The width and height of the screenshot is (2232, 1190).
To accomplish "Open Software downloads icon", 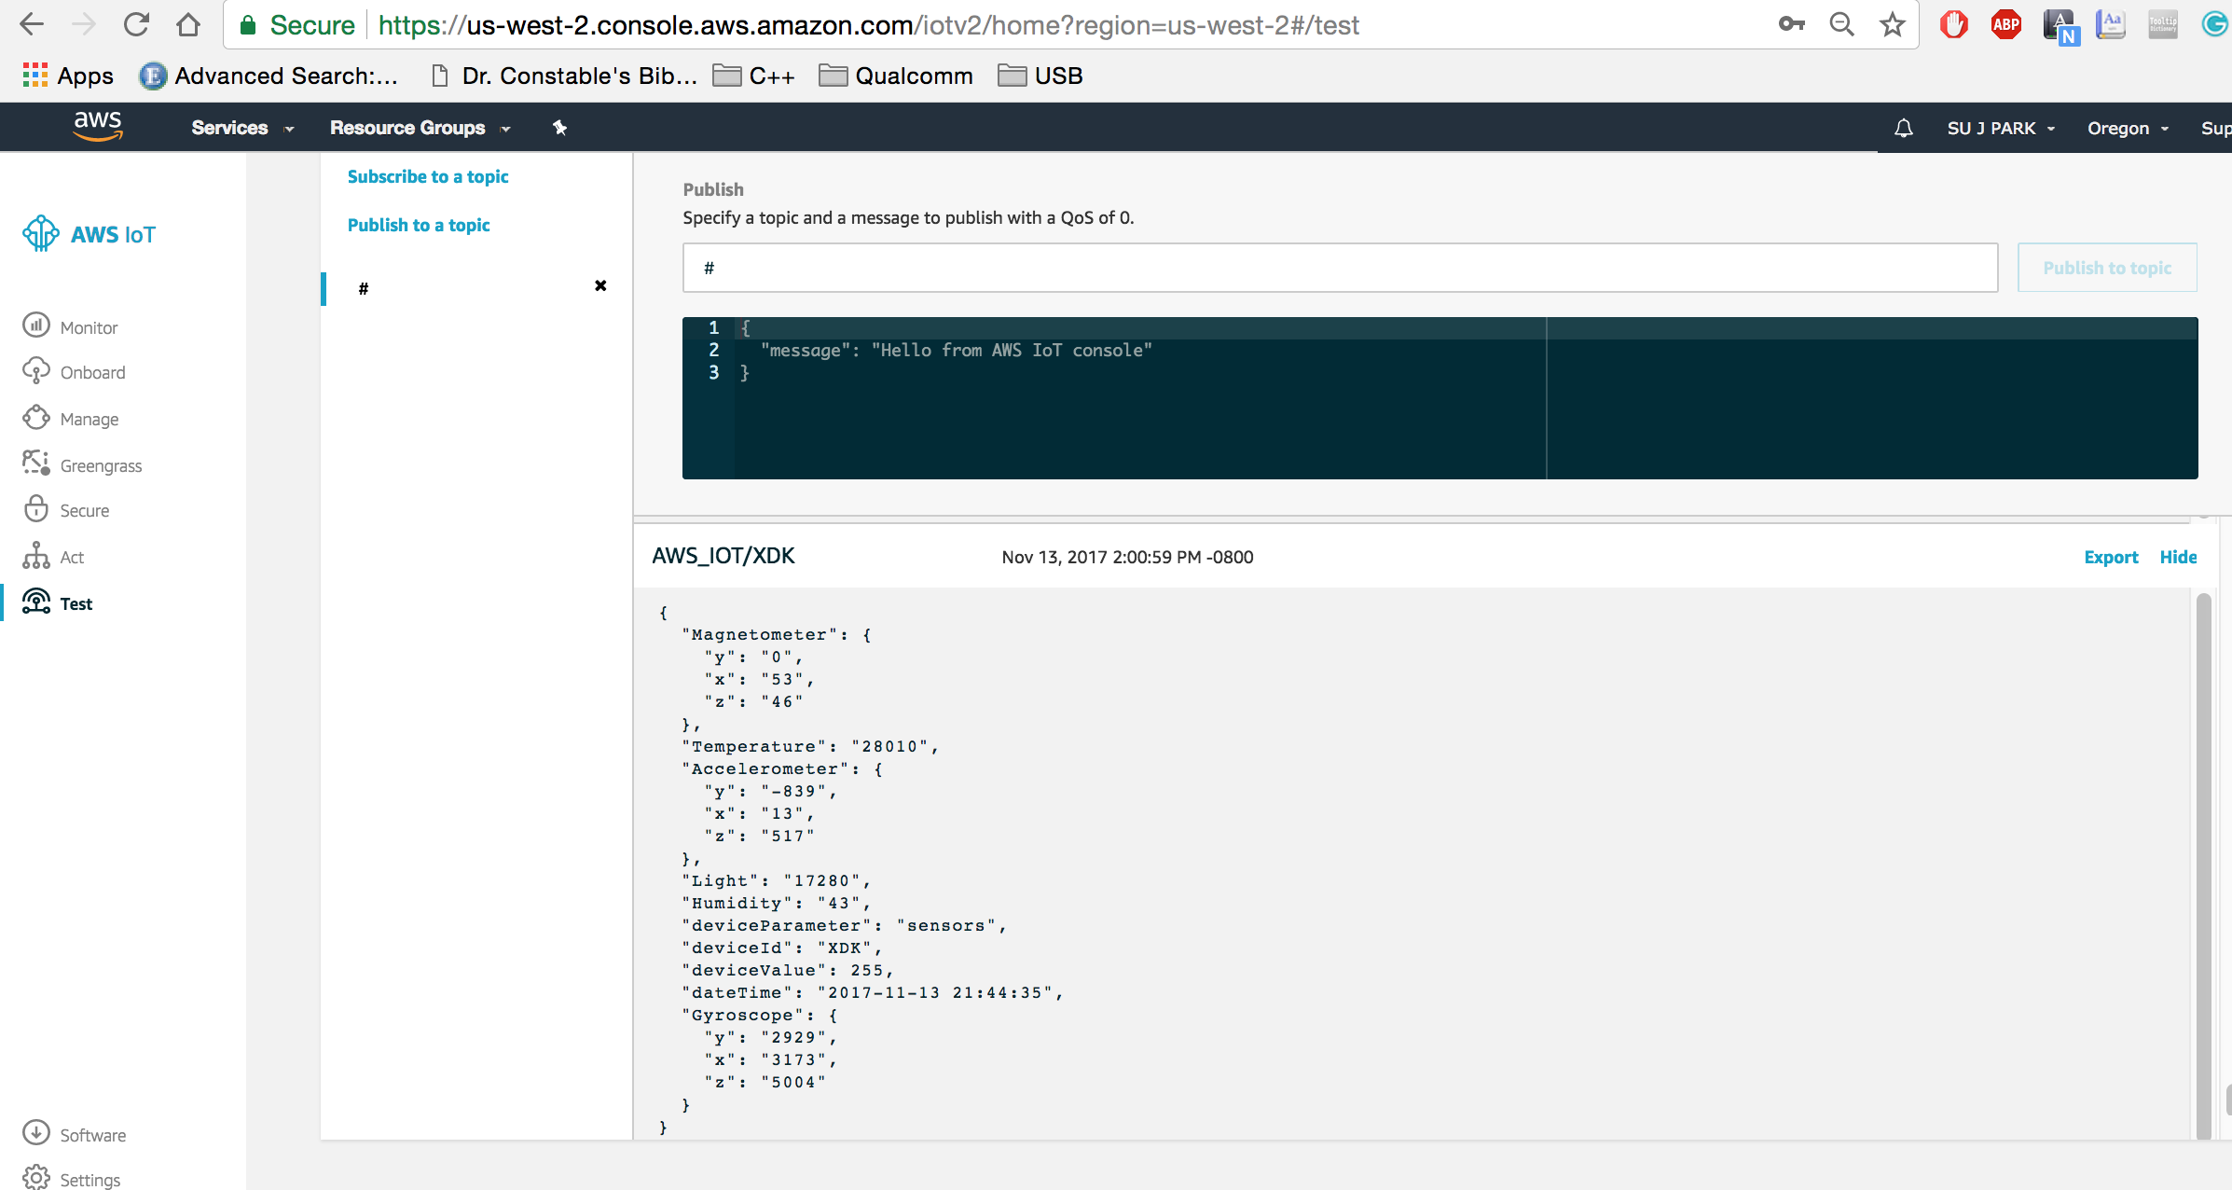I will [35, 1133].
